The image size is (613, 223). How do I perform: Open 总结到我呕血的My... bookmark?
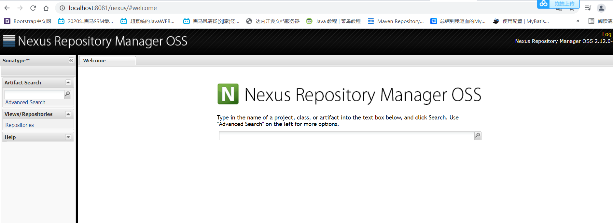click(x=458, y=21)
